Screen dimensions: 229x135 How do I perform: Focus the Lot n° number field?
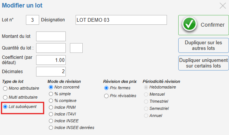[x=32, y=20]
